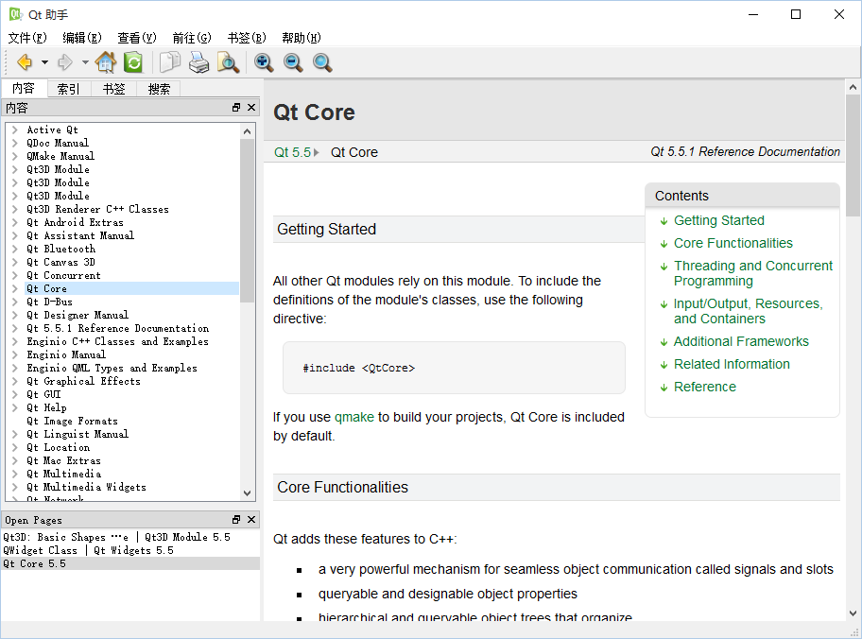Follow the qmake link in the text

point(354,417)
